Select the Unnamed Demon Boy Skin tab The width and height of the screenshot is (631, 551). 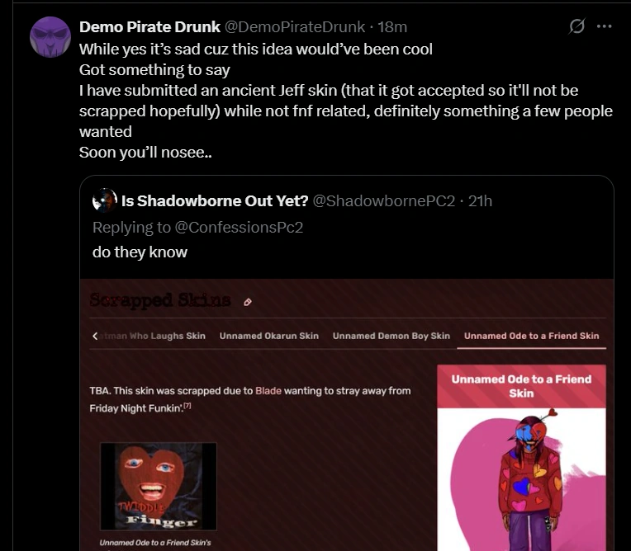[x=391, y=336]
